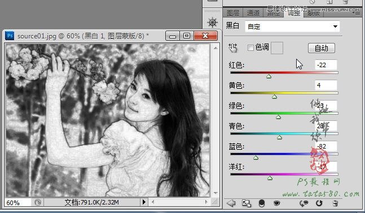Click the 蓝色 value field showing -82
365x213 pixels.
pos(326,146)
